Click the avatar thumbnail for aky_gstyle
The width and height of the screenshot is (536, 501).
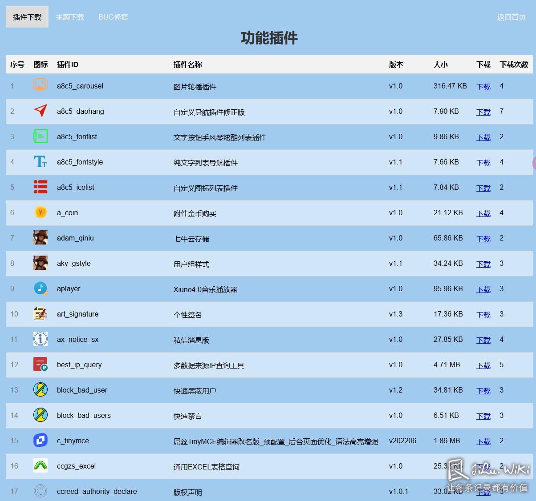pos(41,263)
